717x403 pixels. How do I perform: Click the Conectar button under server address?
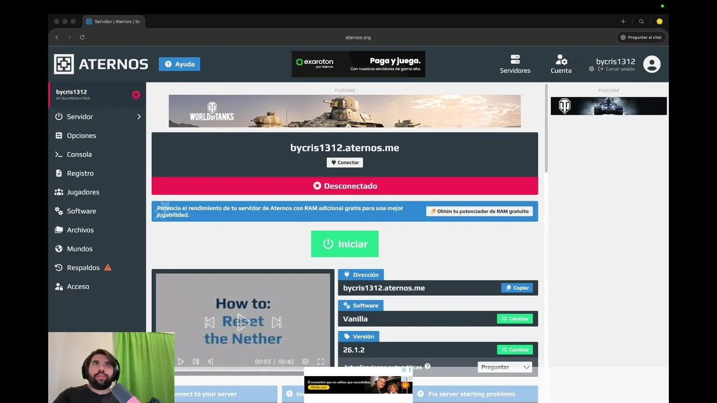[x=344, y=162]
